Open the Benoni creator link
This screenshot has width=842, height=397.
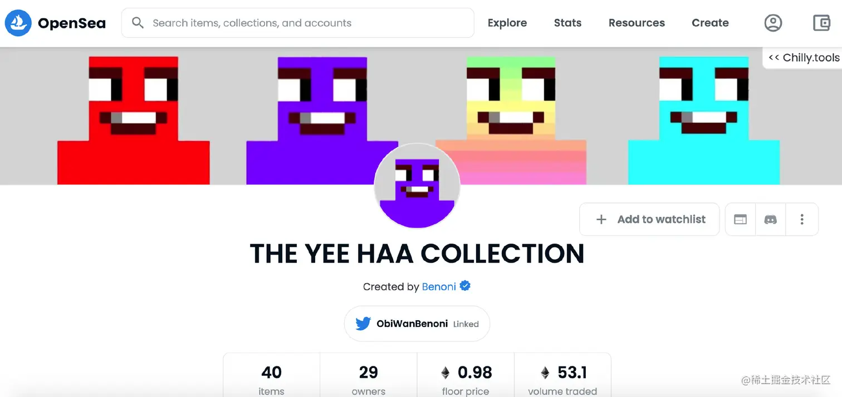click(x=439, y=287)
